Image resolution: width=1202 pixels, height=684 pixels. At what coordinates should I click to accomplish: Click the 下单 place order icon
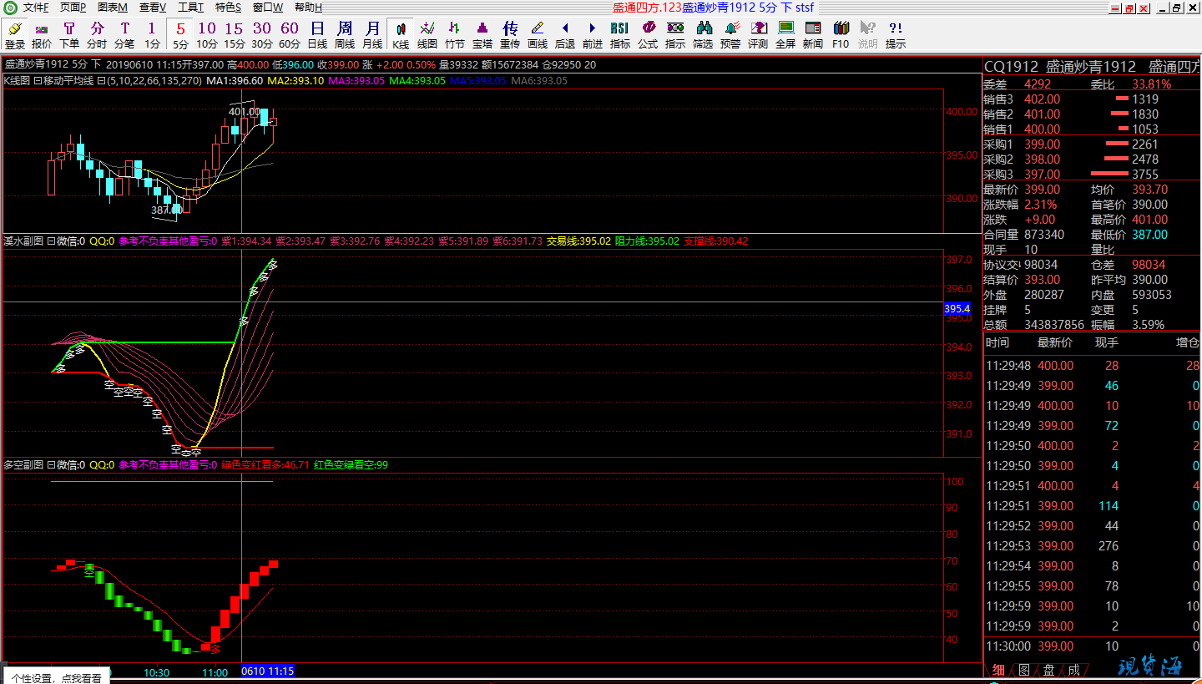[x=69, y=35]
